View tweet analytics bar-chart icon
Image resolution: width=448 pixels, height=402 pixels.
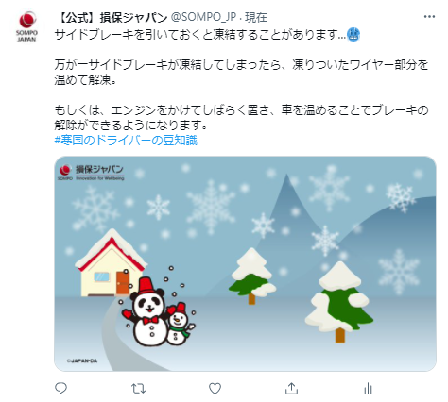(x=368, y=389)
